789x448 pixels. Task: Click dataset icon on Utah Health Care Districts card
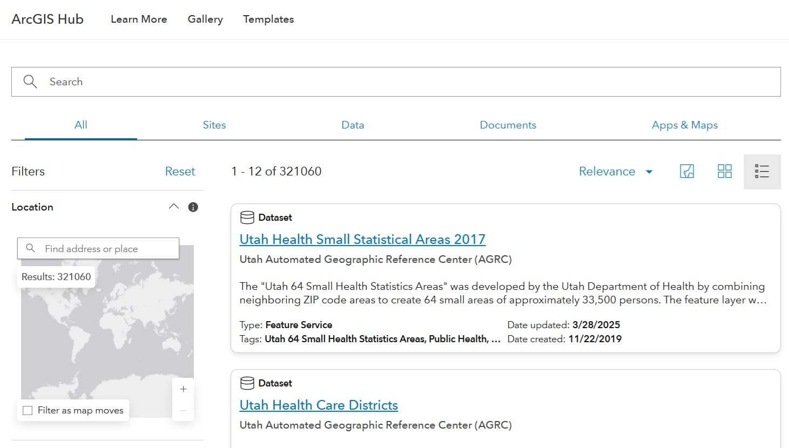click(247, 383)
